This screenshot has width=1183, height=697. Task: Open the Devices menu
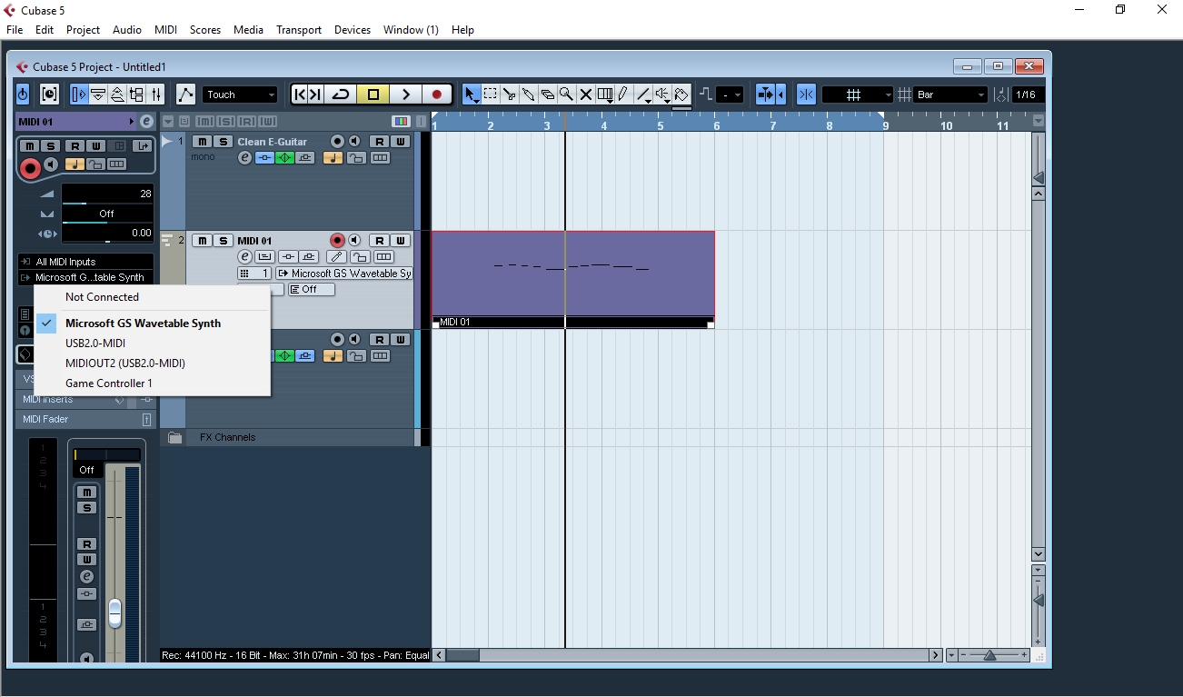click(x=353, y=30)
